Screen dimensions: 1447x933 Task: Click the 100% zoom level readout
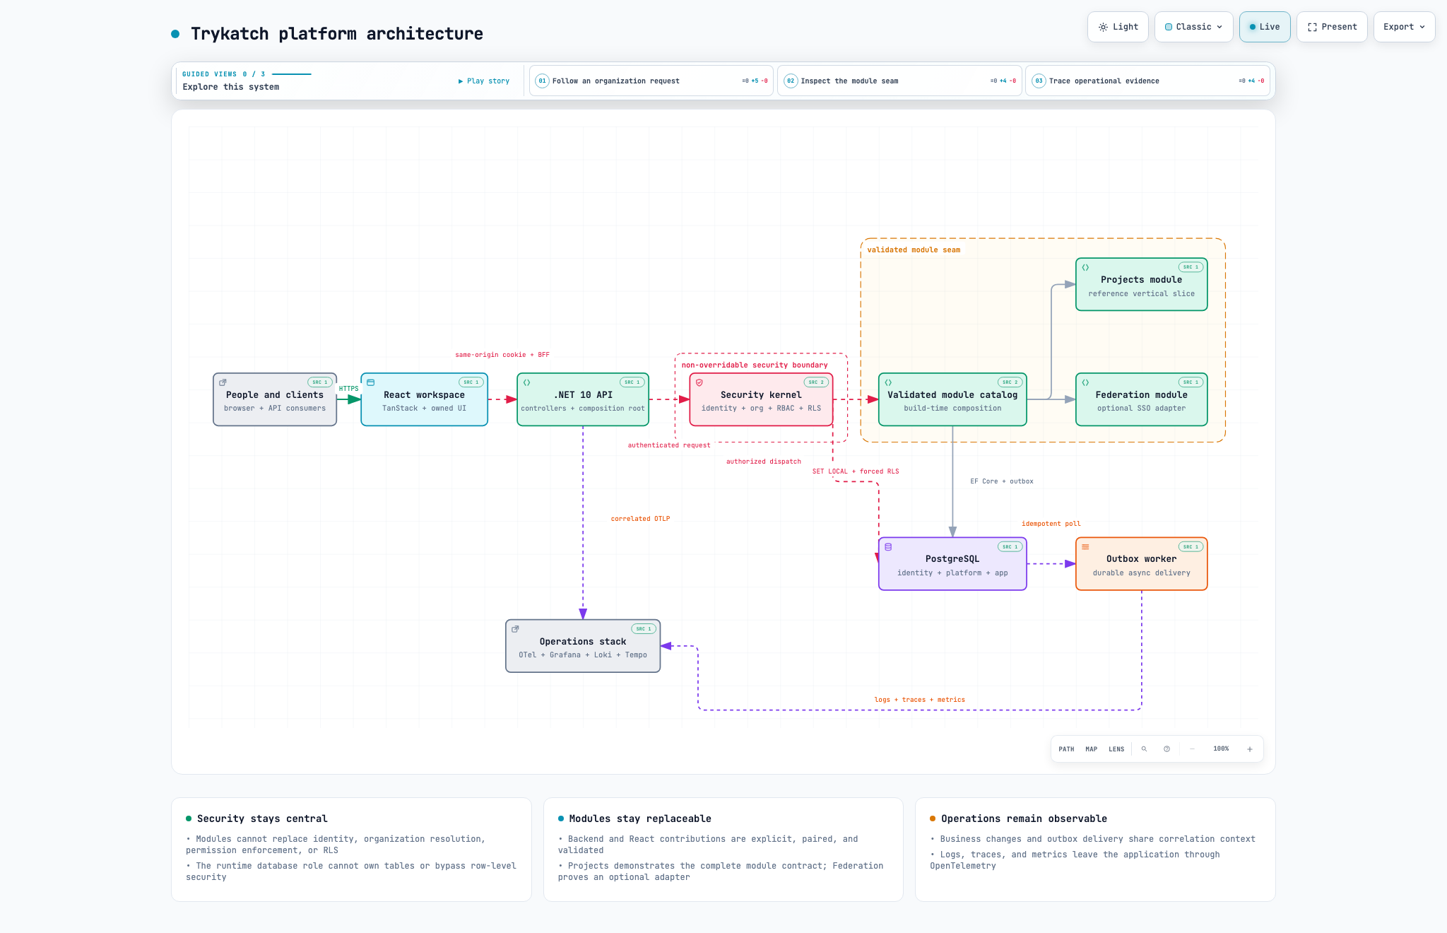coord(1221,749)
